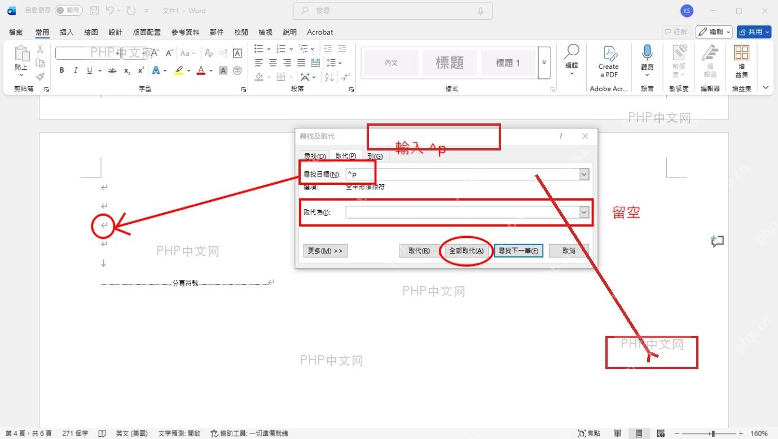Click Create a PDF Acrobat button
This screenshot has height=439, width=778.
608,62
